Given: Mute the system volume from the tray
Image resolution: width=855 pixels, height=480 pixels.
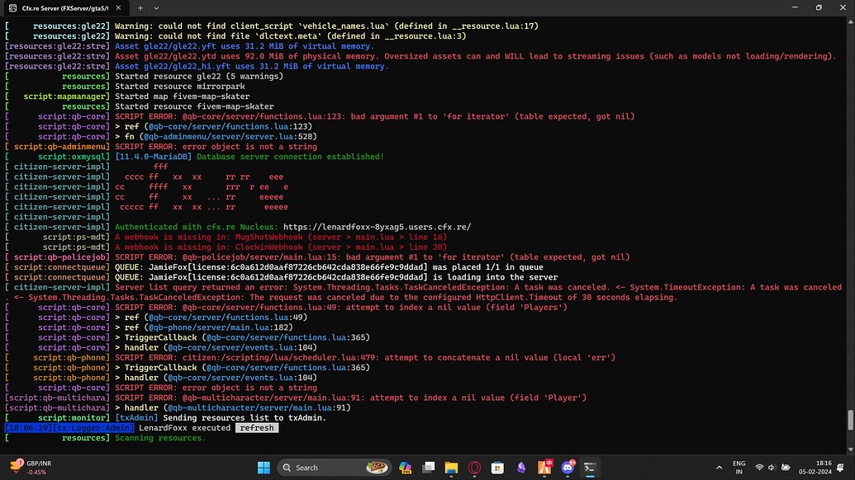Looking at the screenshot, I should click(x=772, y=467).
